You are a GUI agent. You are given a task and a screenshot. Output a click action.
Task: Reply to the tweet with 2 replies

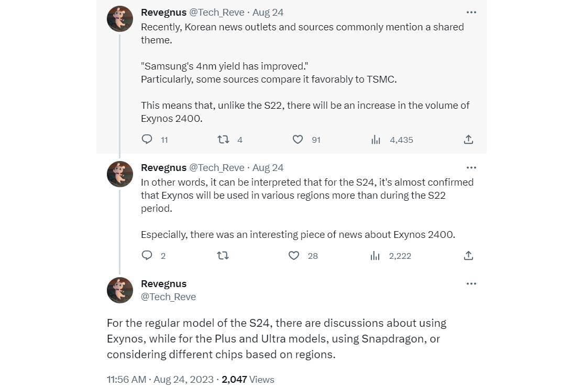coord(147,256)
